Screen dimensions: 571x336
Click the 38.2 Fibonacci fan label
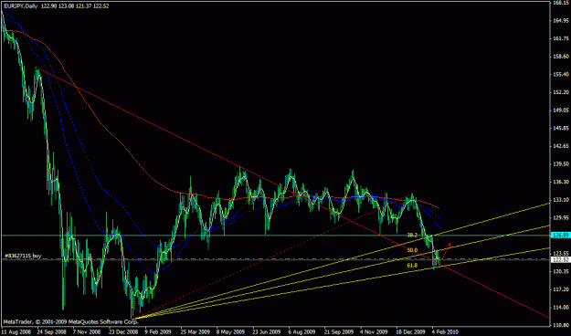tap(412, 236)
